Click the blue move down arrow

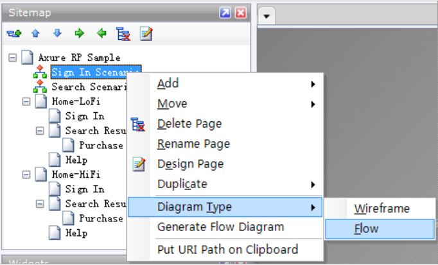coord(57,34)
